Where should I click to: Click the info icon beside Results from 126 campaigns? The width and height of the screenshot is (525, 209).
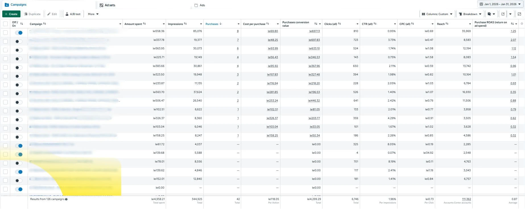[66, 199]
